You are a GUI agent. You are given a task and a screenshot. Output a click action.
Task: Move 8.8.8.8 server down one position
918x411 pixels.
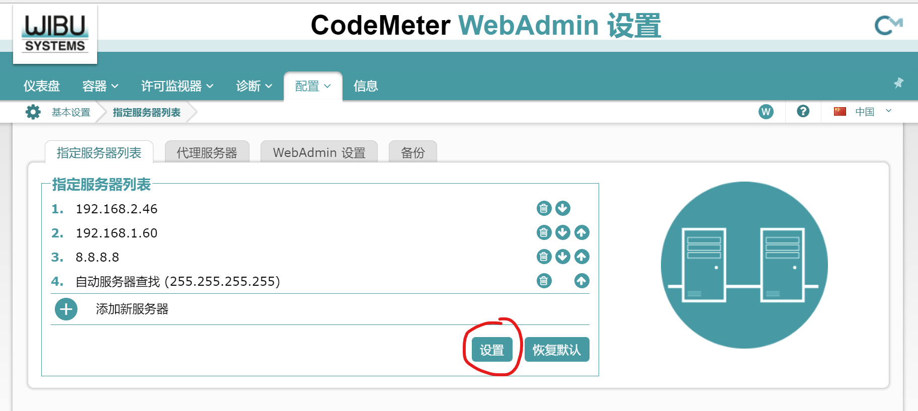[x=563, y=257]
